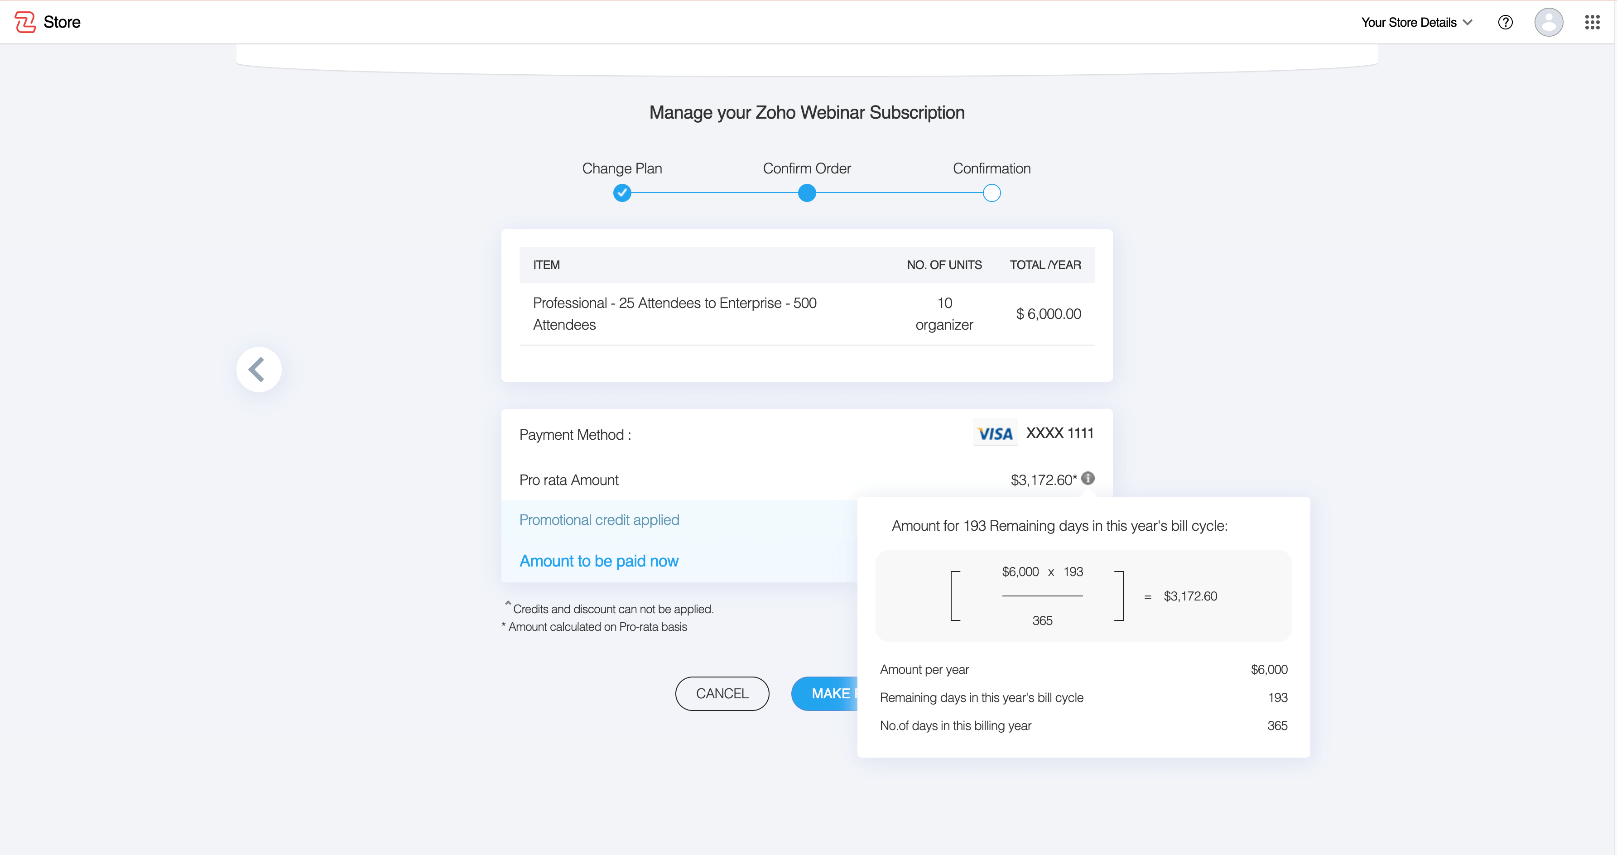
Task: Select the Confirm Order step circle
Action: click(807, 193)
